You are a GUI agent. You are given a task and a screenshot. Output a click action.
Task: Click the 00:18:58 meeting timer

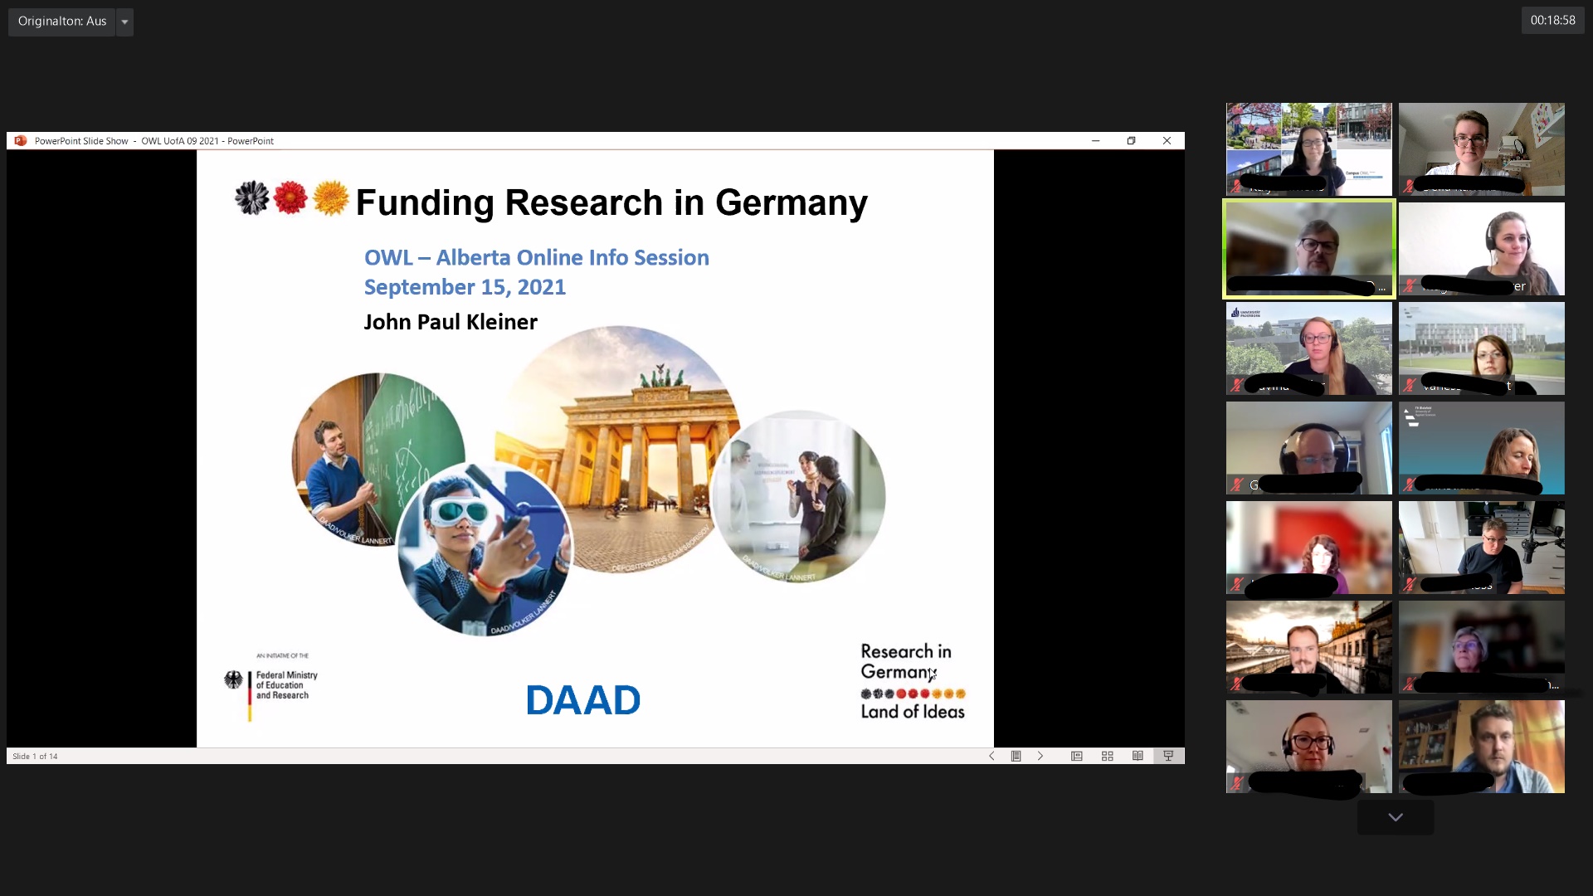pos(1552,21)
